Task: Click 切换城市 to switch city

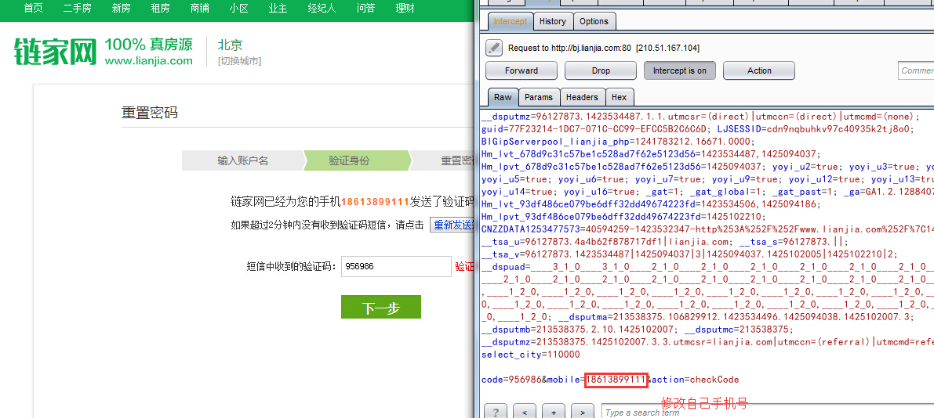Action: (x=239, y=60)
